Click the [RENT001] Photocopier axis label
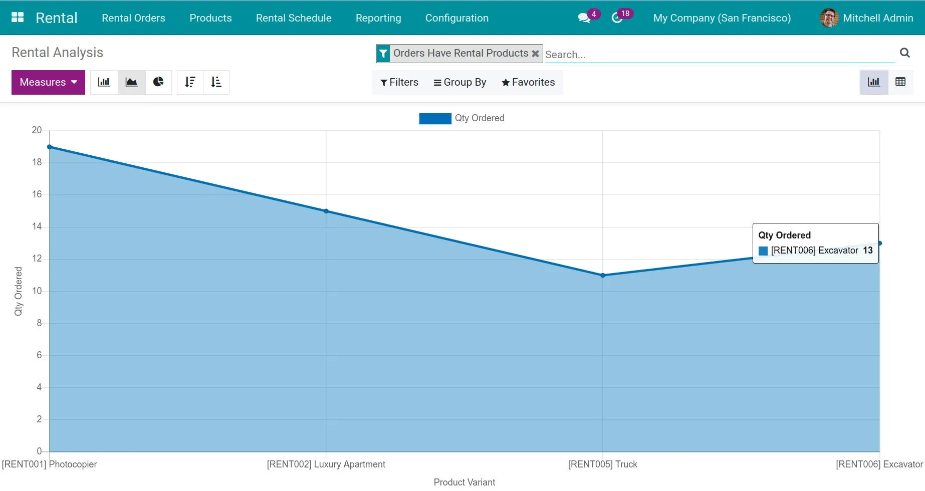 click(x=50, y=464)
